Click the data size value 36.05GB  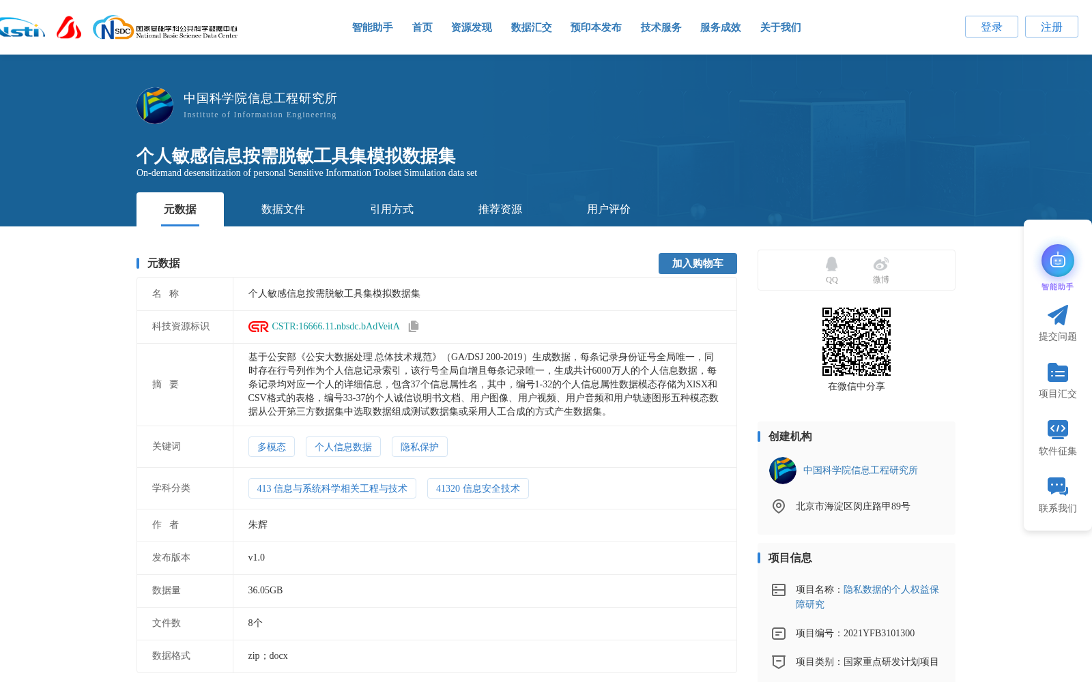tap(265, 591)
